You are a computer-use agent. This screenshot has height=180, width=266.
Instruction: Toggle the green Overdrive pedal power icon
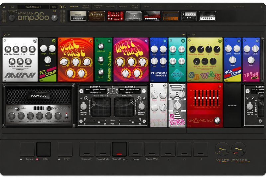tap(109, 41)
